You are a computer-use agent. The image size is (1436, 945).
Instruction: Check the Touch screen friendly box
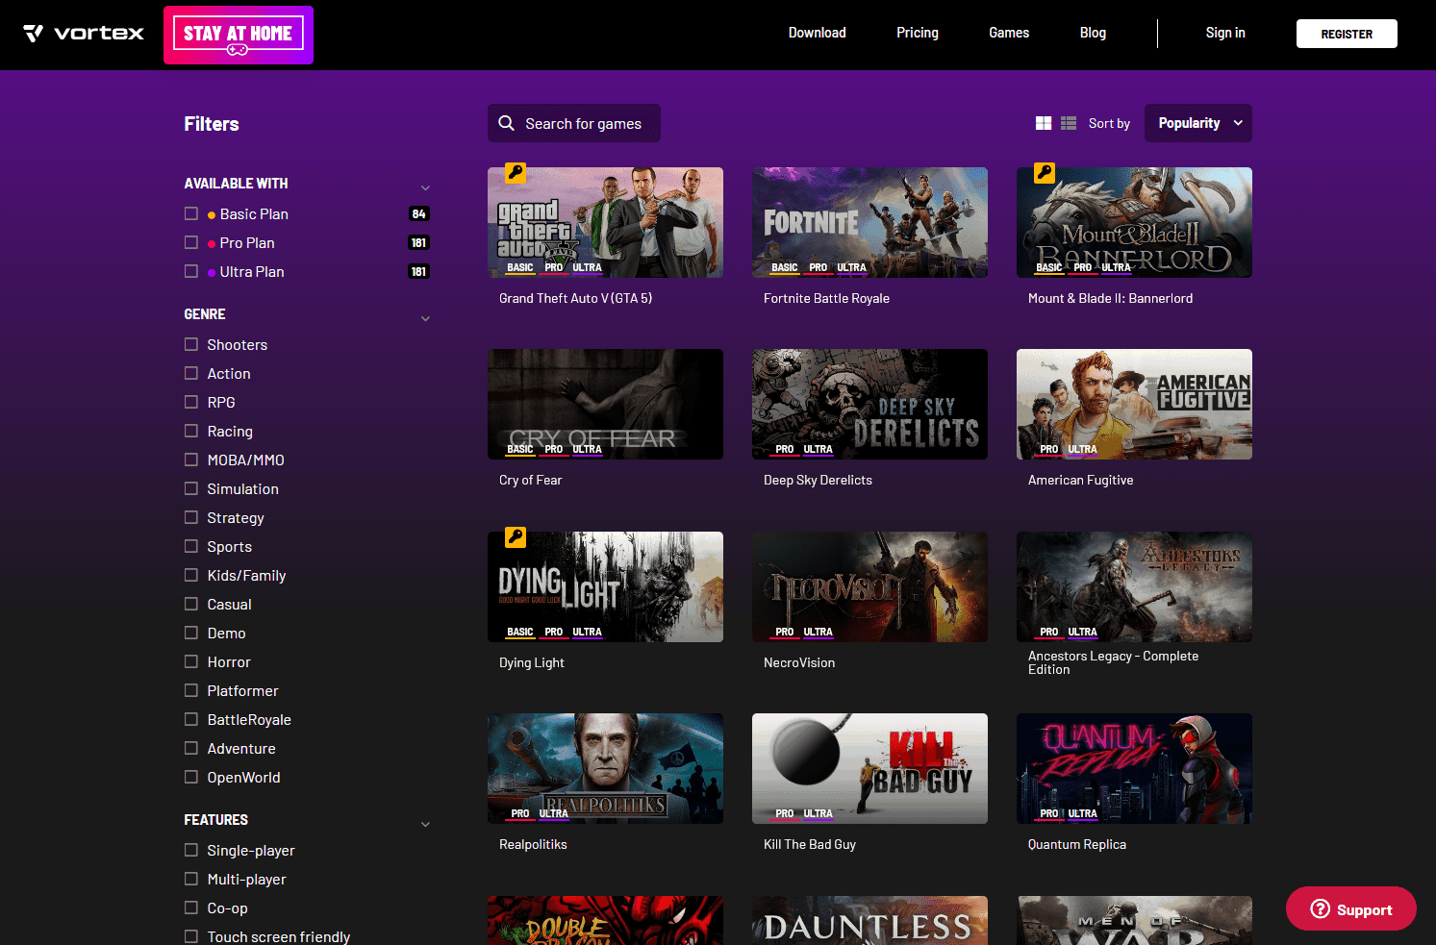191,936
